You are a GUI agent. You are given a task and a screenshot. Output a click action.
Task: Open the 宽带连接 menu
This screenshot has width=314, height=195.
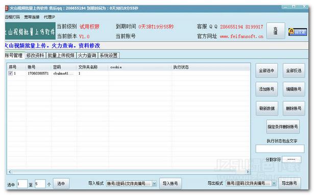pos(32,17)
